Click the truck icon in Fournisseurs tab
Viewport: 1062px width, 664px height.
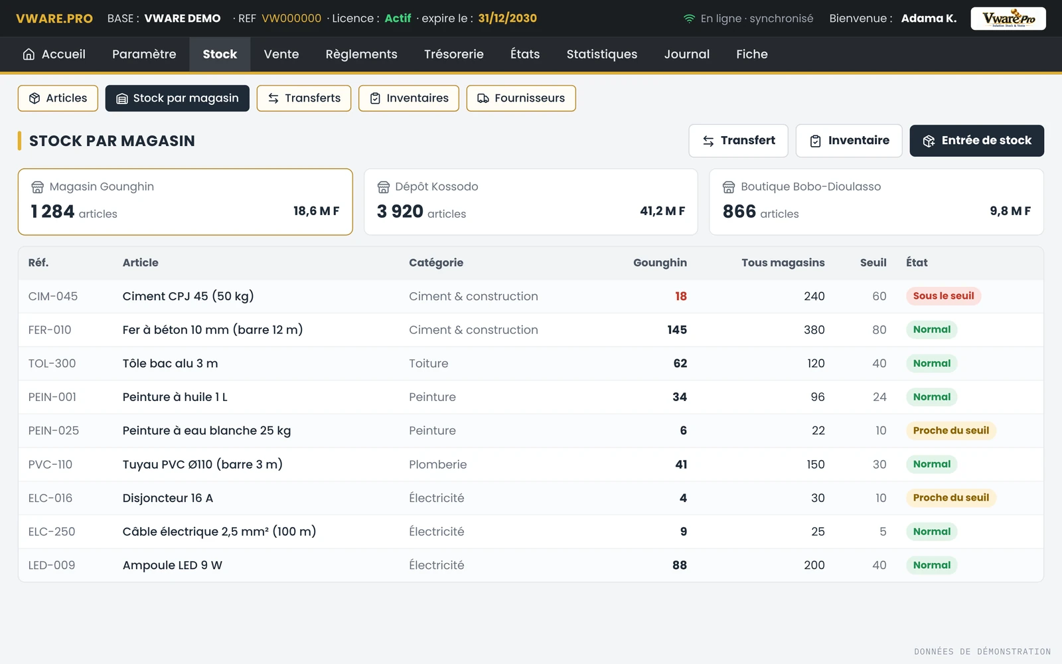(x=483, y=98)
